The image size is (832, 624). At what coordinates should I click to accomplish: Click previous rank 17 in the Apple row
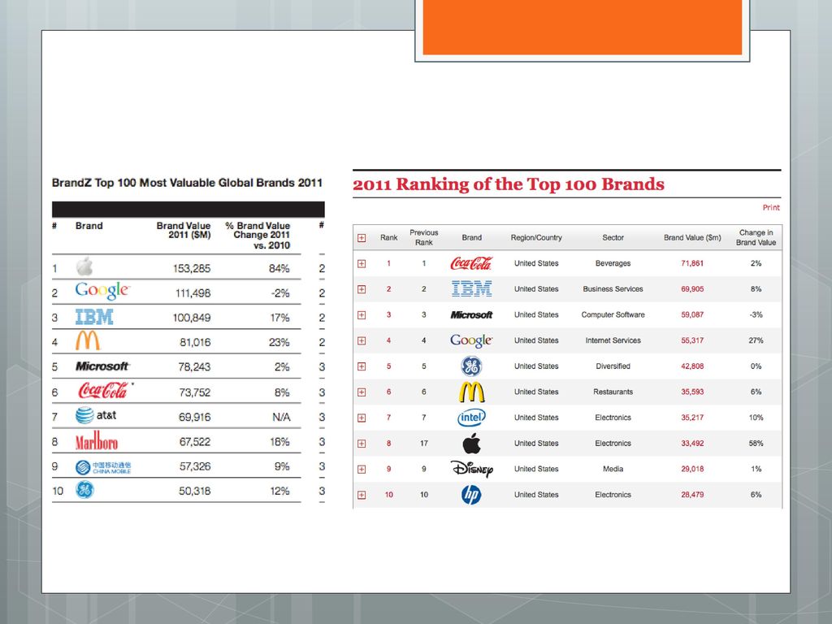point(424,443)
